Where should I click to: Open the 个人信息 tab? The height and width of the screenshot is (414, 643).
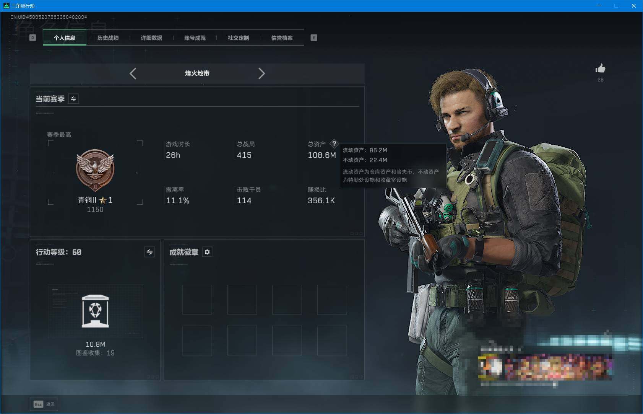tap(65, 37)
